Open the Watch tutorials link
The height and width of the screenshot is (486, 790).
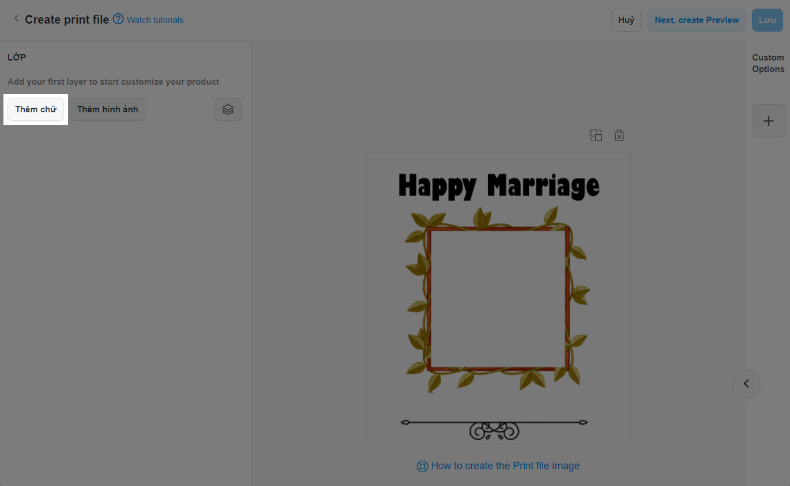[155, 20]
